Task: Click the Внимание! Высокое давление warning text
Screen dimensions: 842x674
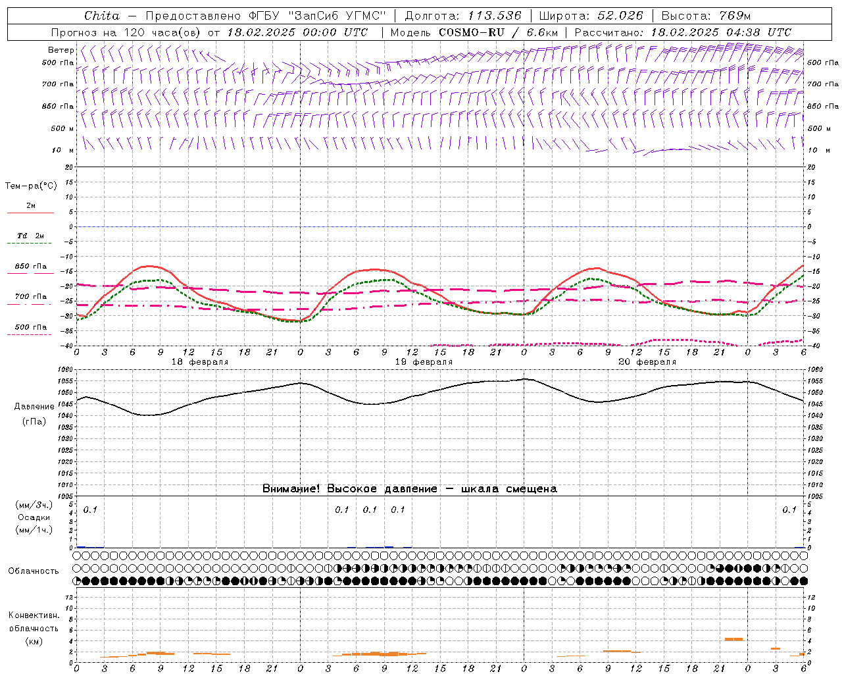Action: tap(409, 488)
